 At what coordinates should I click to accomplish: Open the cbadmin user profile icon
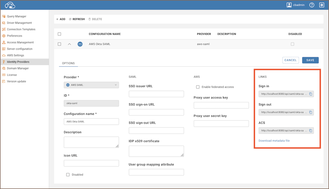[289, 5]
